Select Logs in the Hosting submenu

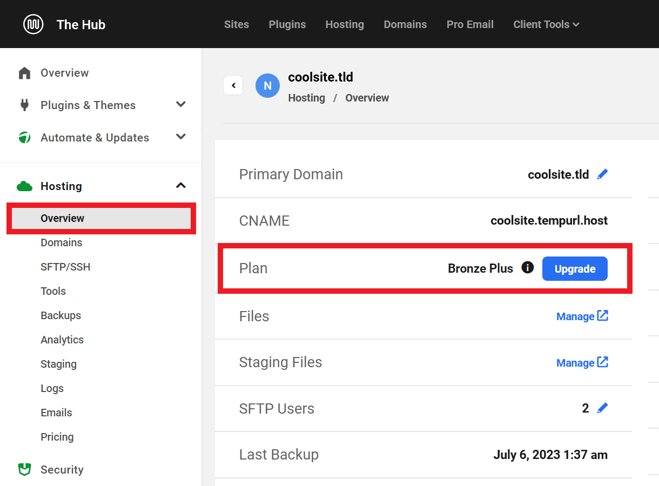[52, 388]
